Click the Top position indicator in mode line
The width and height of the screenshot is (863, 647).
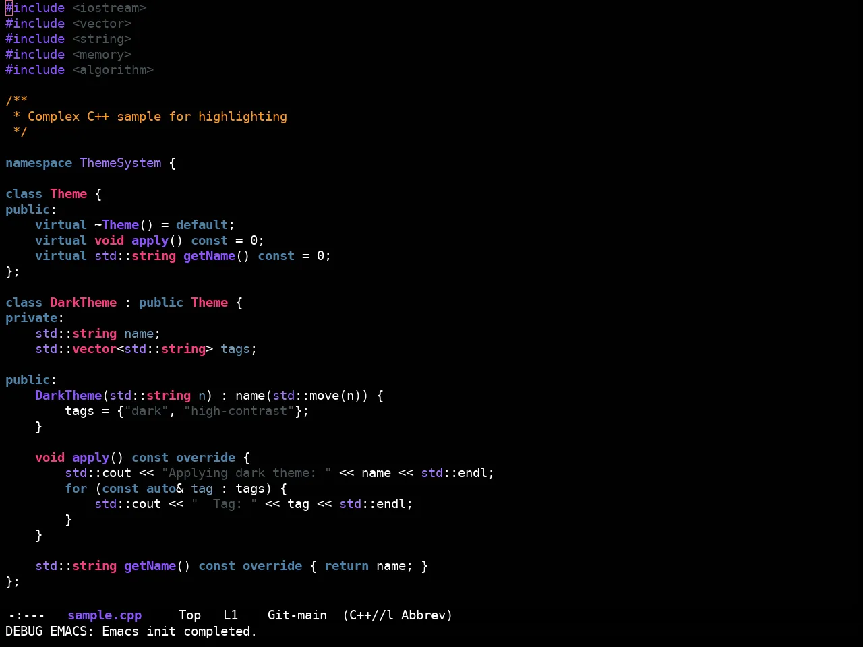coord(189,615)
